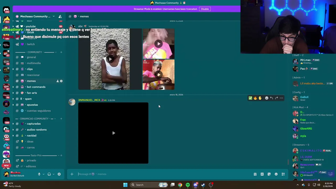Open memes channel settings gear

[61, 81]
